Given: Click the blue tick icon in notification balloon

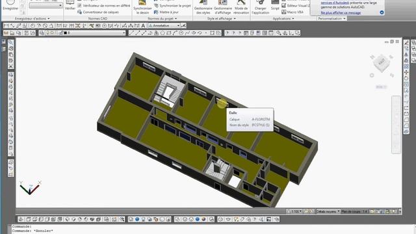Looking at the screenshot, I should point(382,12).
